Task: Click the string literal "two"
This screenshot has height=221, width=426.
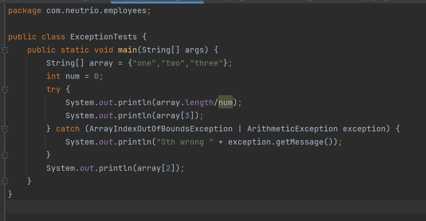Action: tap(173, 63)
